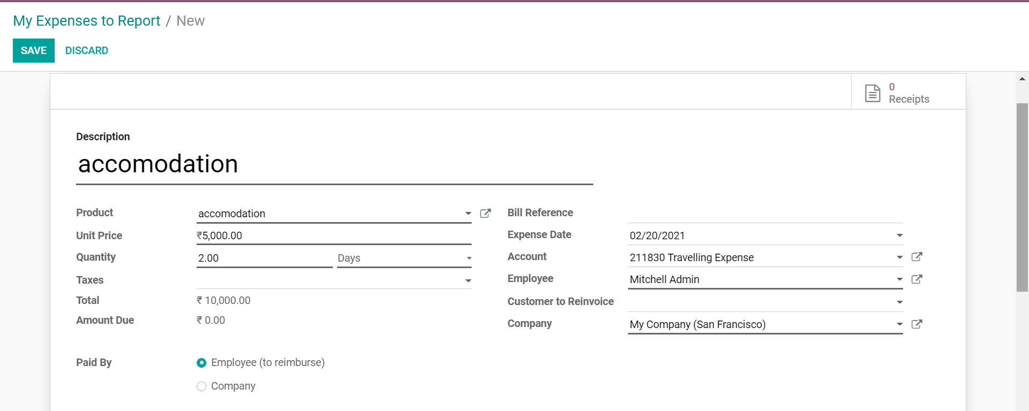1029x411 pixels.
Task: Open the Employee external link icon
Action: click(x=917, y=279)
